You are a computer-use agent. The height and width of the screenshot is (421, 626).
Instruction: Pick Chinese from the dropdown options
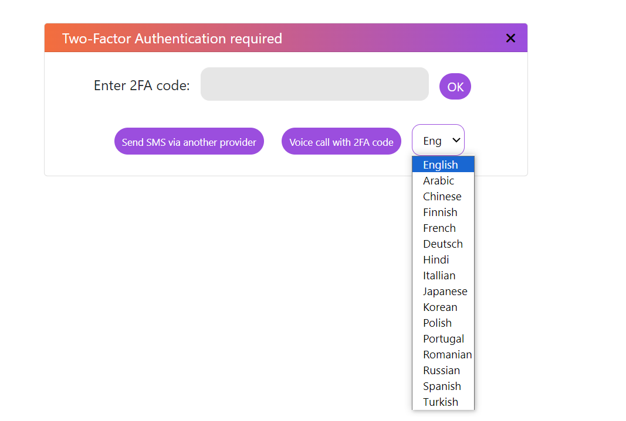point(442,196)
